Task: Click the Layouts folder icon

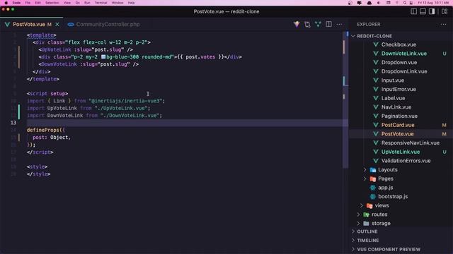Action: [x=373, y=170]
